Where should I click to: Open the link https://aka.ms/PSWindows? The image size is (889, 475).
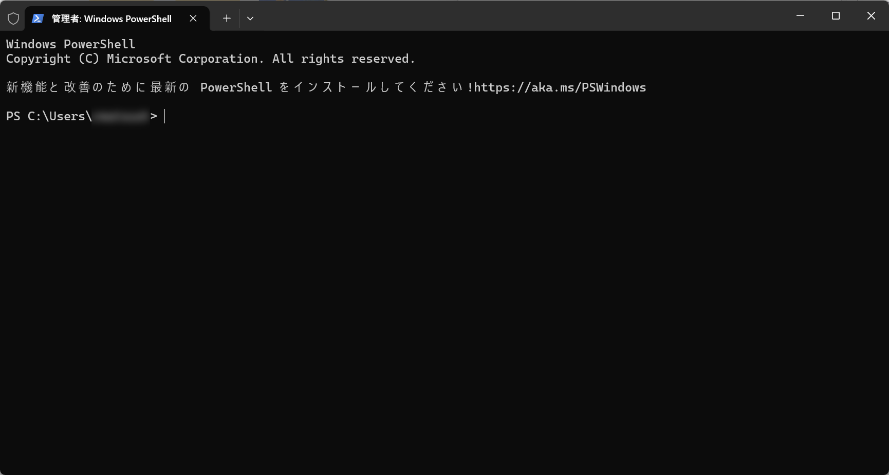pyautogui.click(x=560, y=87)
